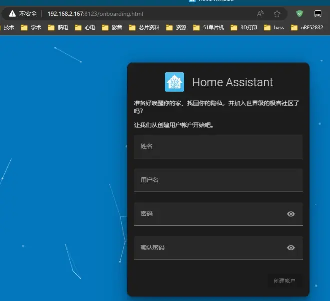Click the address bar URL

point(95,14)
